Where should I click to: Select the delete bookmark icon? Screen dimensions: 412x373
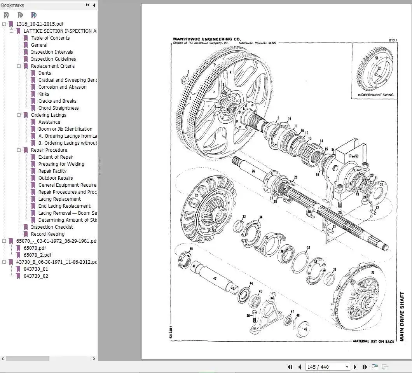6,15
